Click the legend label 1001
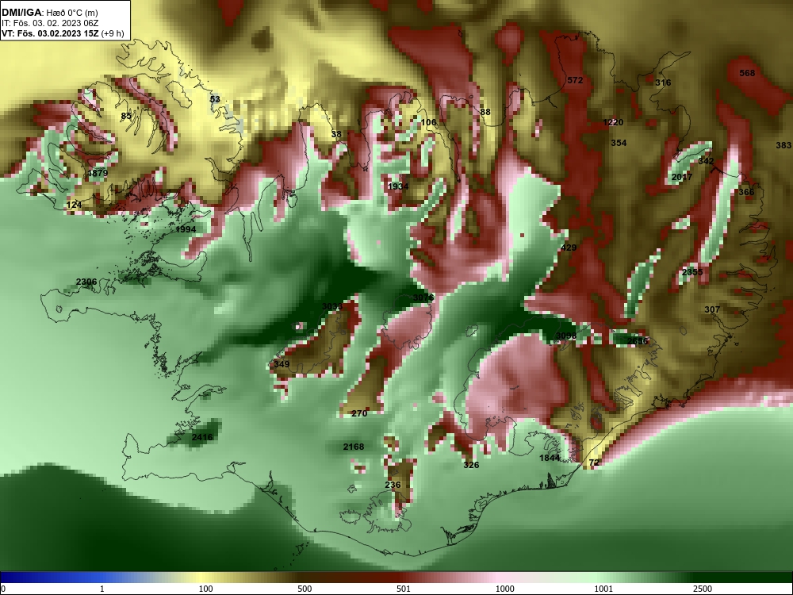 [x=603, y=589]
